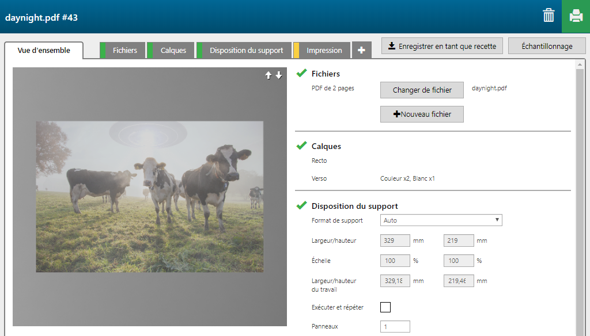The image size is (590, 336).
Task: Delete job with the trash icon
Action: click(549, 16)
